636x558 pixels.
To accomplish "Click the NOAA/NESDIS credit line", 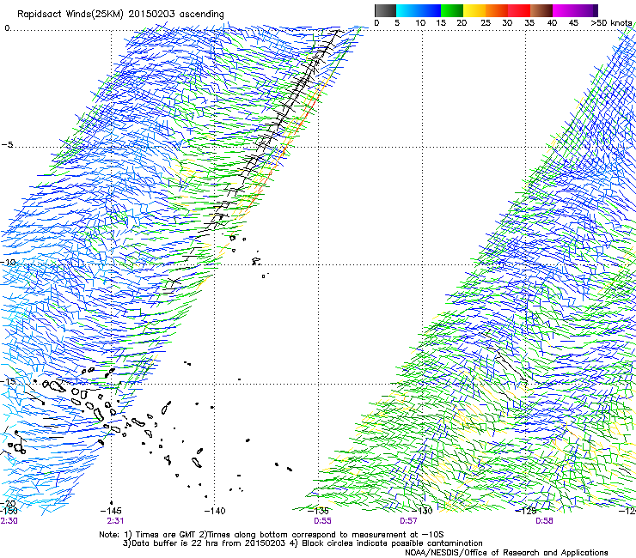I will point(506,553).
